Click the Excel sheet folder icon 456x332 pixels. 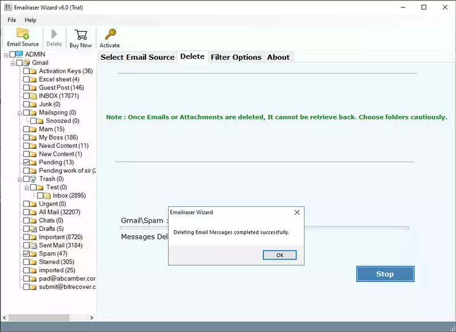point(33,80)
